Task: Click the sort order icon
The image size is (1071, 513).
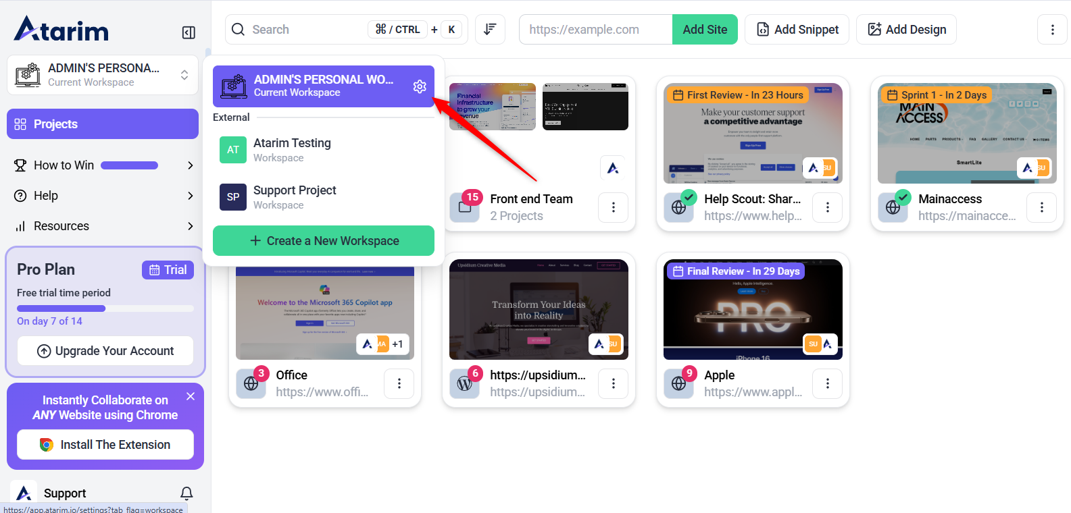Action: [490, 30]
